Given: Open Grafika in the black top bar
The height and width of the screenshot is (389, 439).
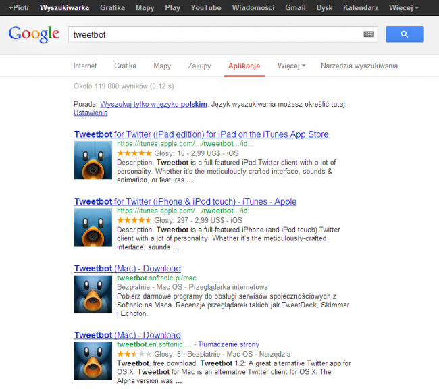Looking at the screenshot, I should [112, 8].
